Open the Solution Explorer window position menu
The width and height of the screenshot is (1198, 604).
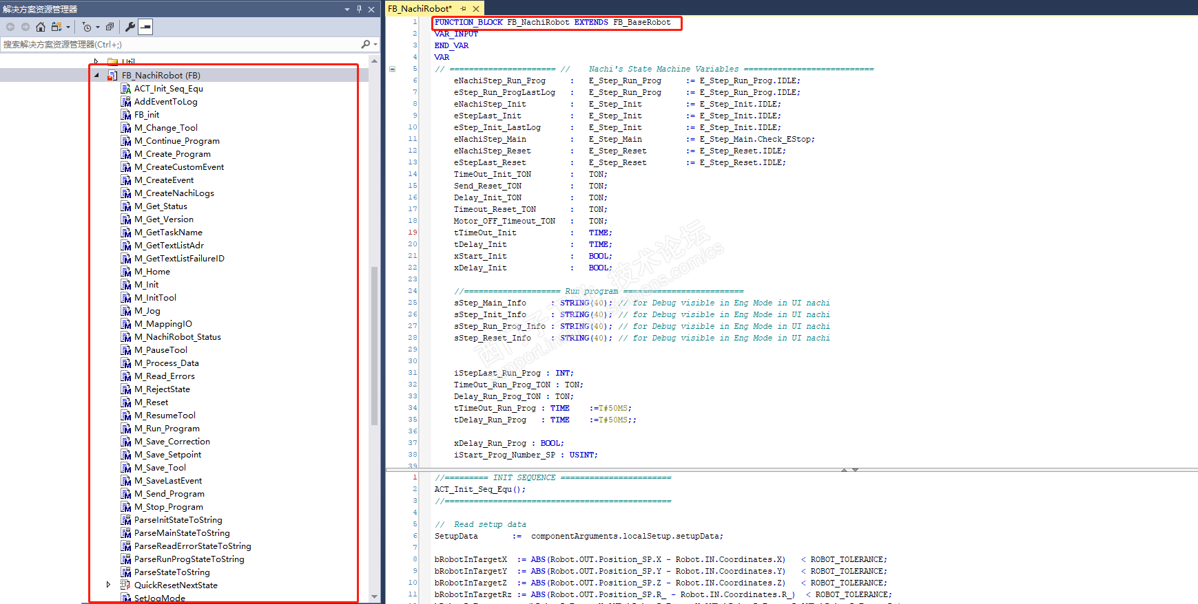347,9
